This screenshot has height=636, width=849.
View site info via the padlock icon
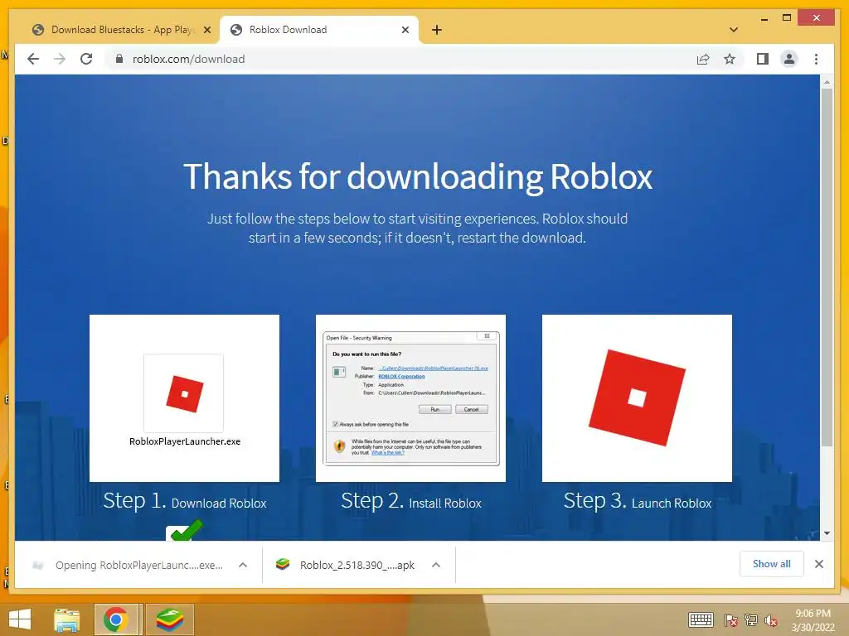click(x=119, y=59)
